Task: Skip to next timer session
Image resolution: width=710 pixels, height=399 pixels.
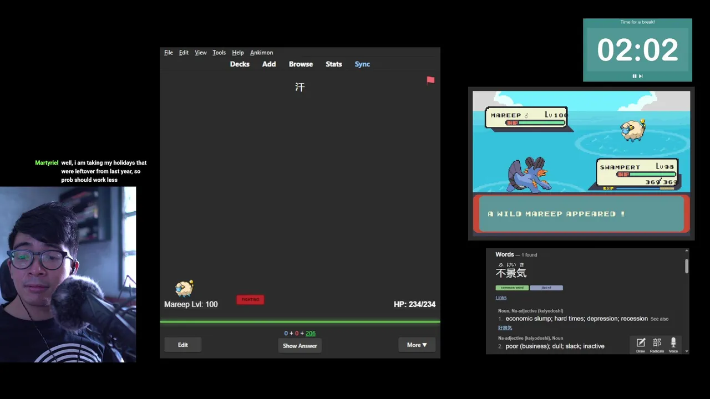Action: click(x=641, y=76)
